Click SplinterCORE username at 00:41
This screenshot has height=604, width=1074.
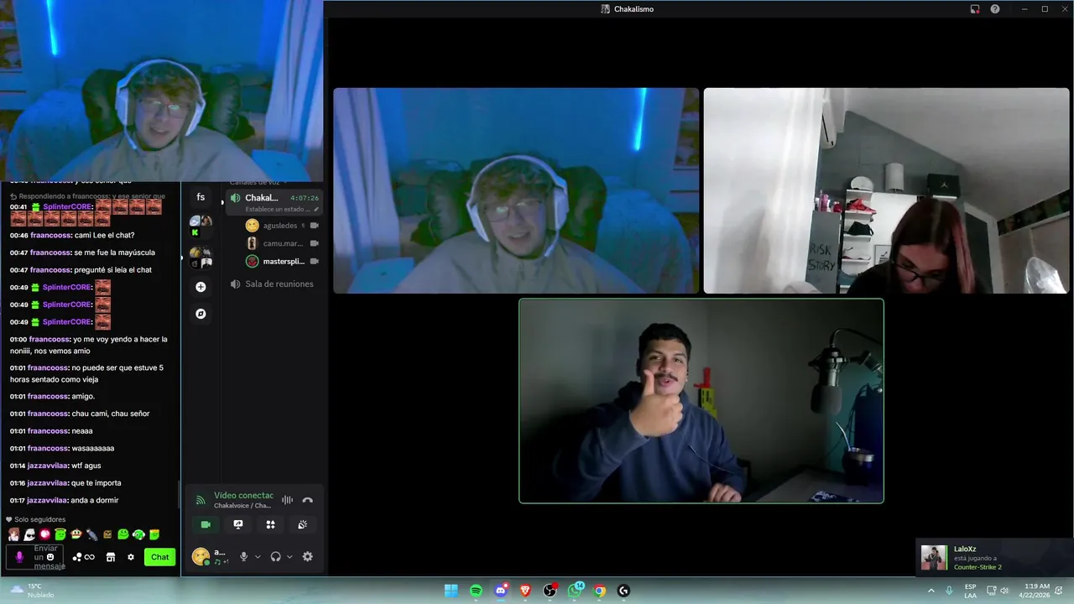[67, 206]
